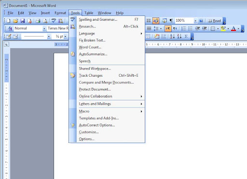
Task: Click the Save floppy disk icon
Action: coord(23,21)
